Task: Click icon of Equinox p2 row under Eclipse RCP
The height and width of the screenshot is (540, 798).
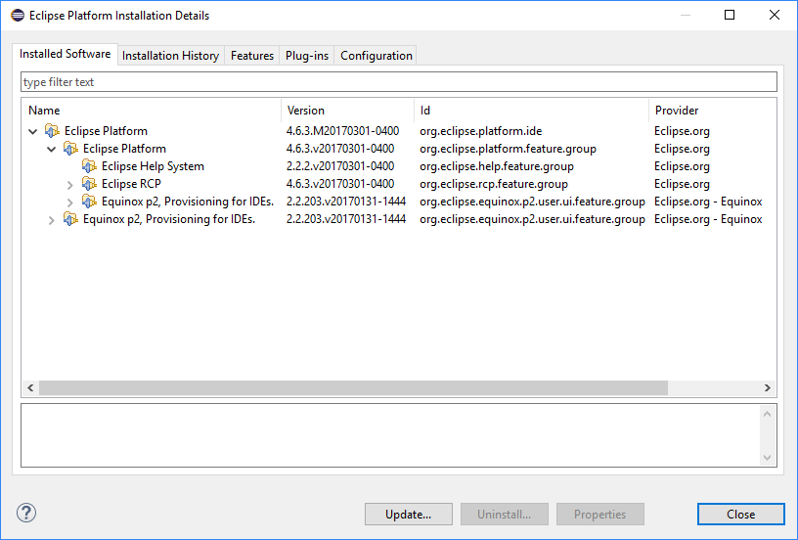Action: click(x=89, y=202)
